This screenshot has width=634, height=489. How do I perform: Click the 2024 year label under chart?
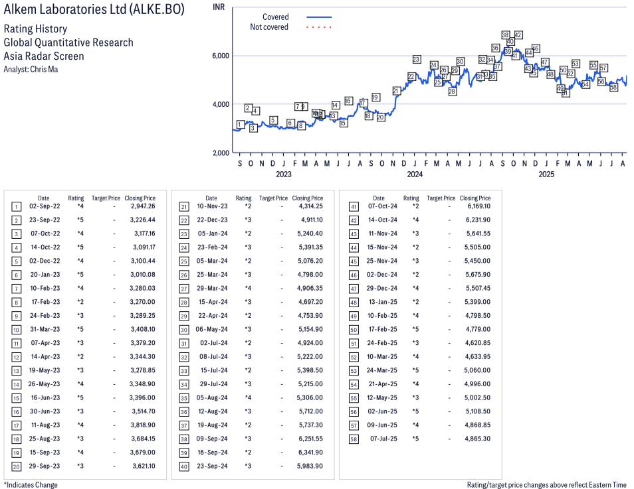(x=415, y=175)
